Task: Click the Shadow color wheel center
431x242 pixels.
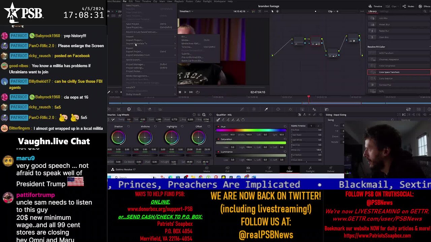Action: 119,137
